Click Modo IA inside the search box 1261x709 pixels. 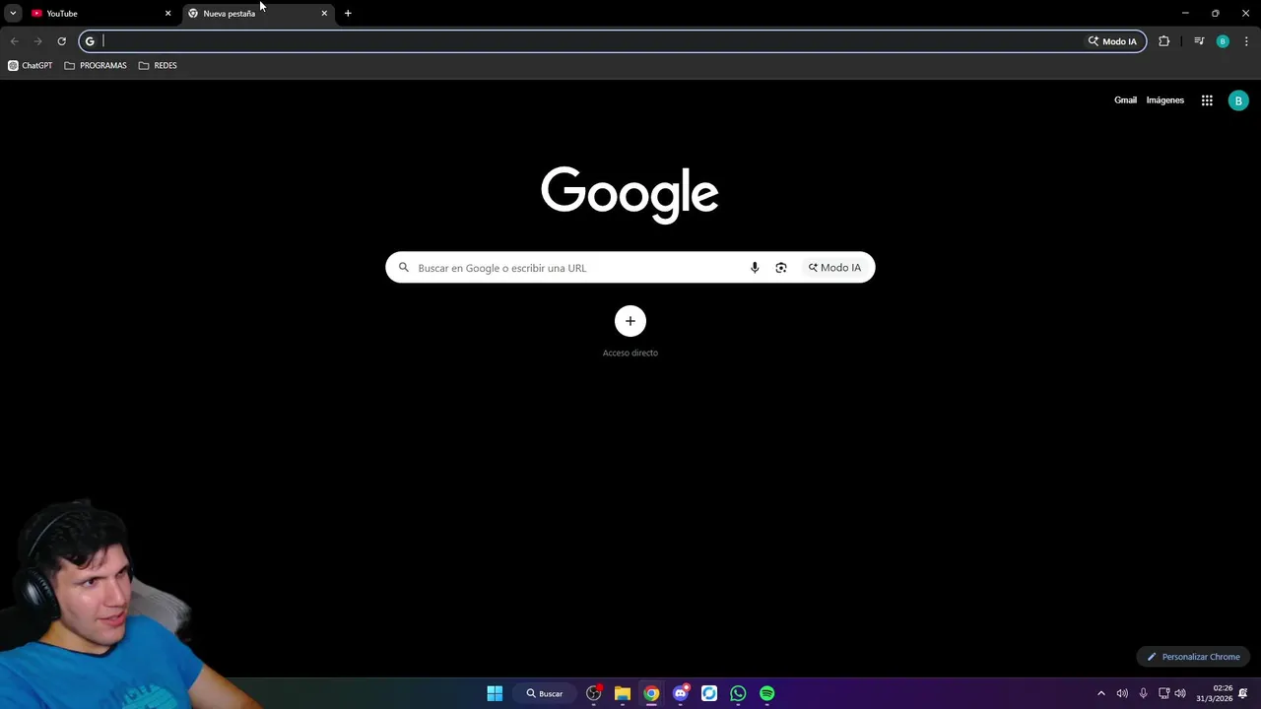[834, 268]
